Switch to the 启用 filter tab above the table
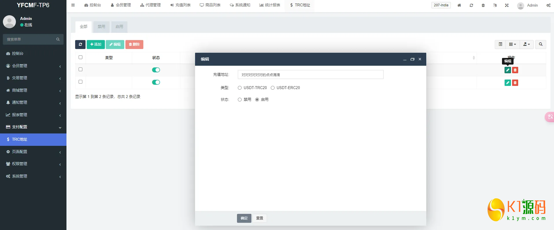 coord(119,27)
